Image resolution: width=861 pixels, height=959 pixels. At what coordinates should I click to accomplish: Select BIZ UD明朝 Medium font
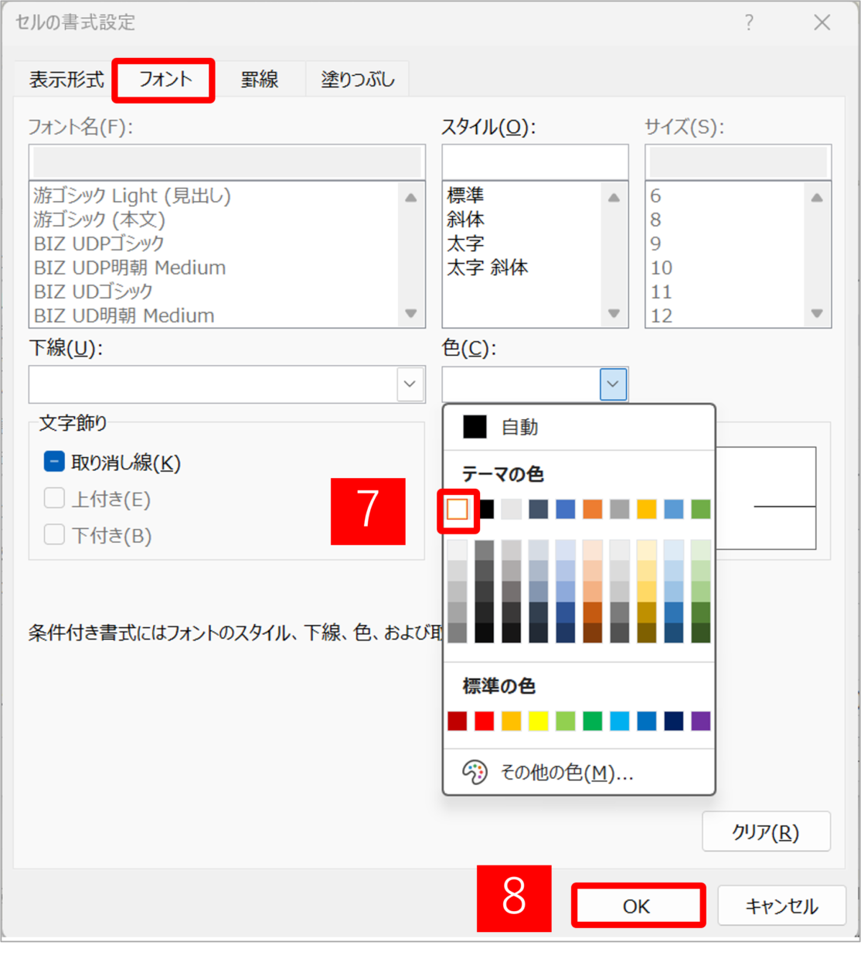point(124,316)
